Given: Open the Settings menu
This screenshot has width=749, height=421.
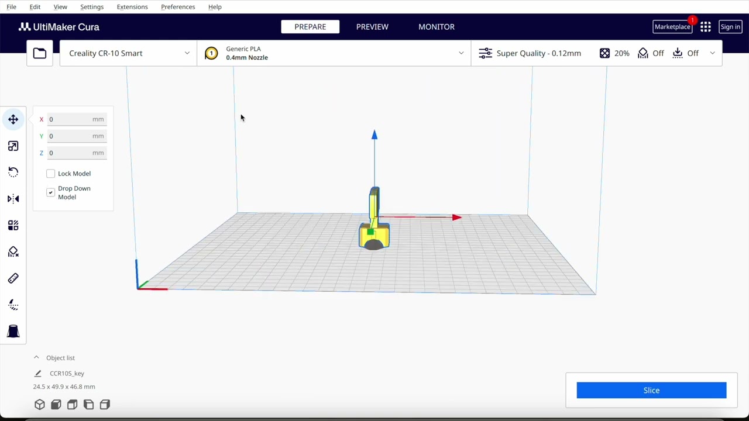Looking at the screenshot, I should click(x=92, y=7).
